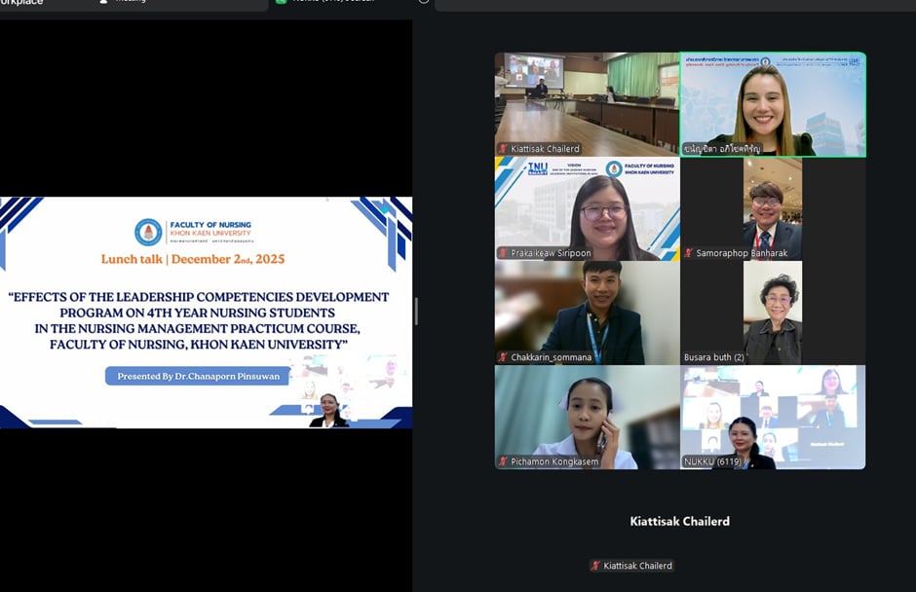Click the Samoraphop Banharak name label

[742, 253]
